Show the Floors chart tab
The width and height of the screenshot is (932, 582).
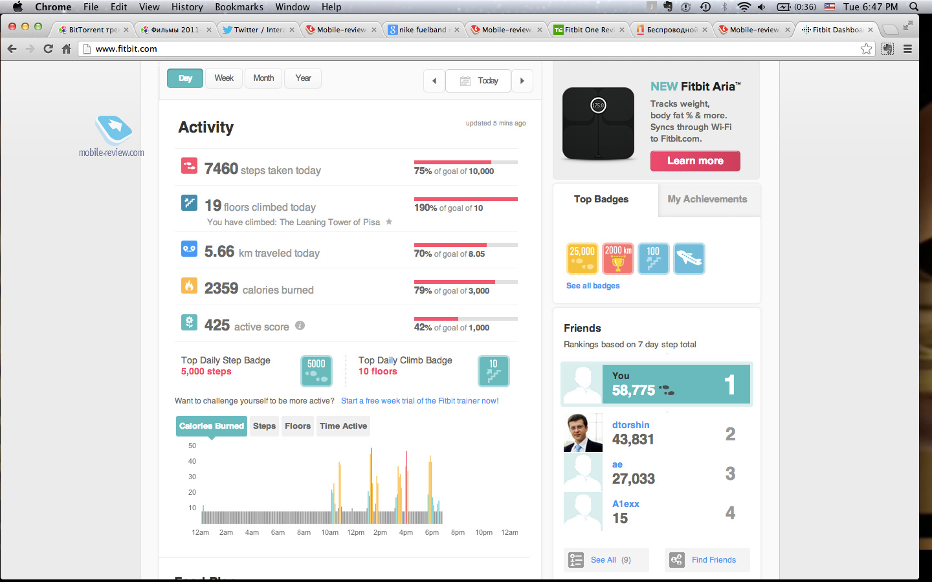coord(298,426)
